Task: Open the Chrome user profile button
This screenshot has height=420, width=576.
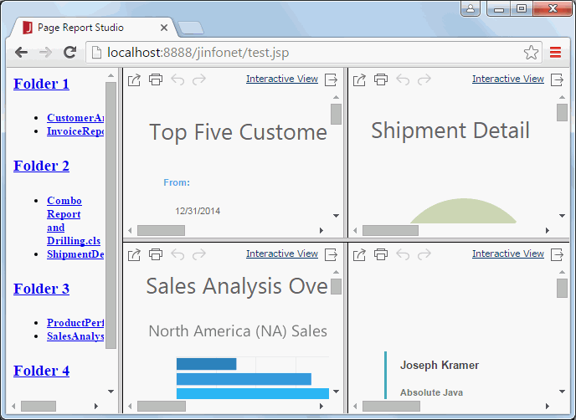Action: 471,8
